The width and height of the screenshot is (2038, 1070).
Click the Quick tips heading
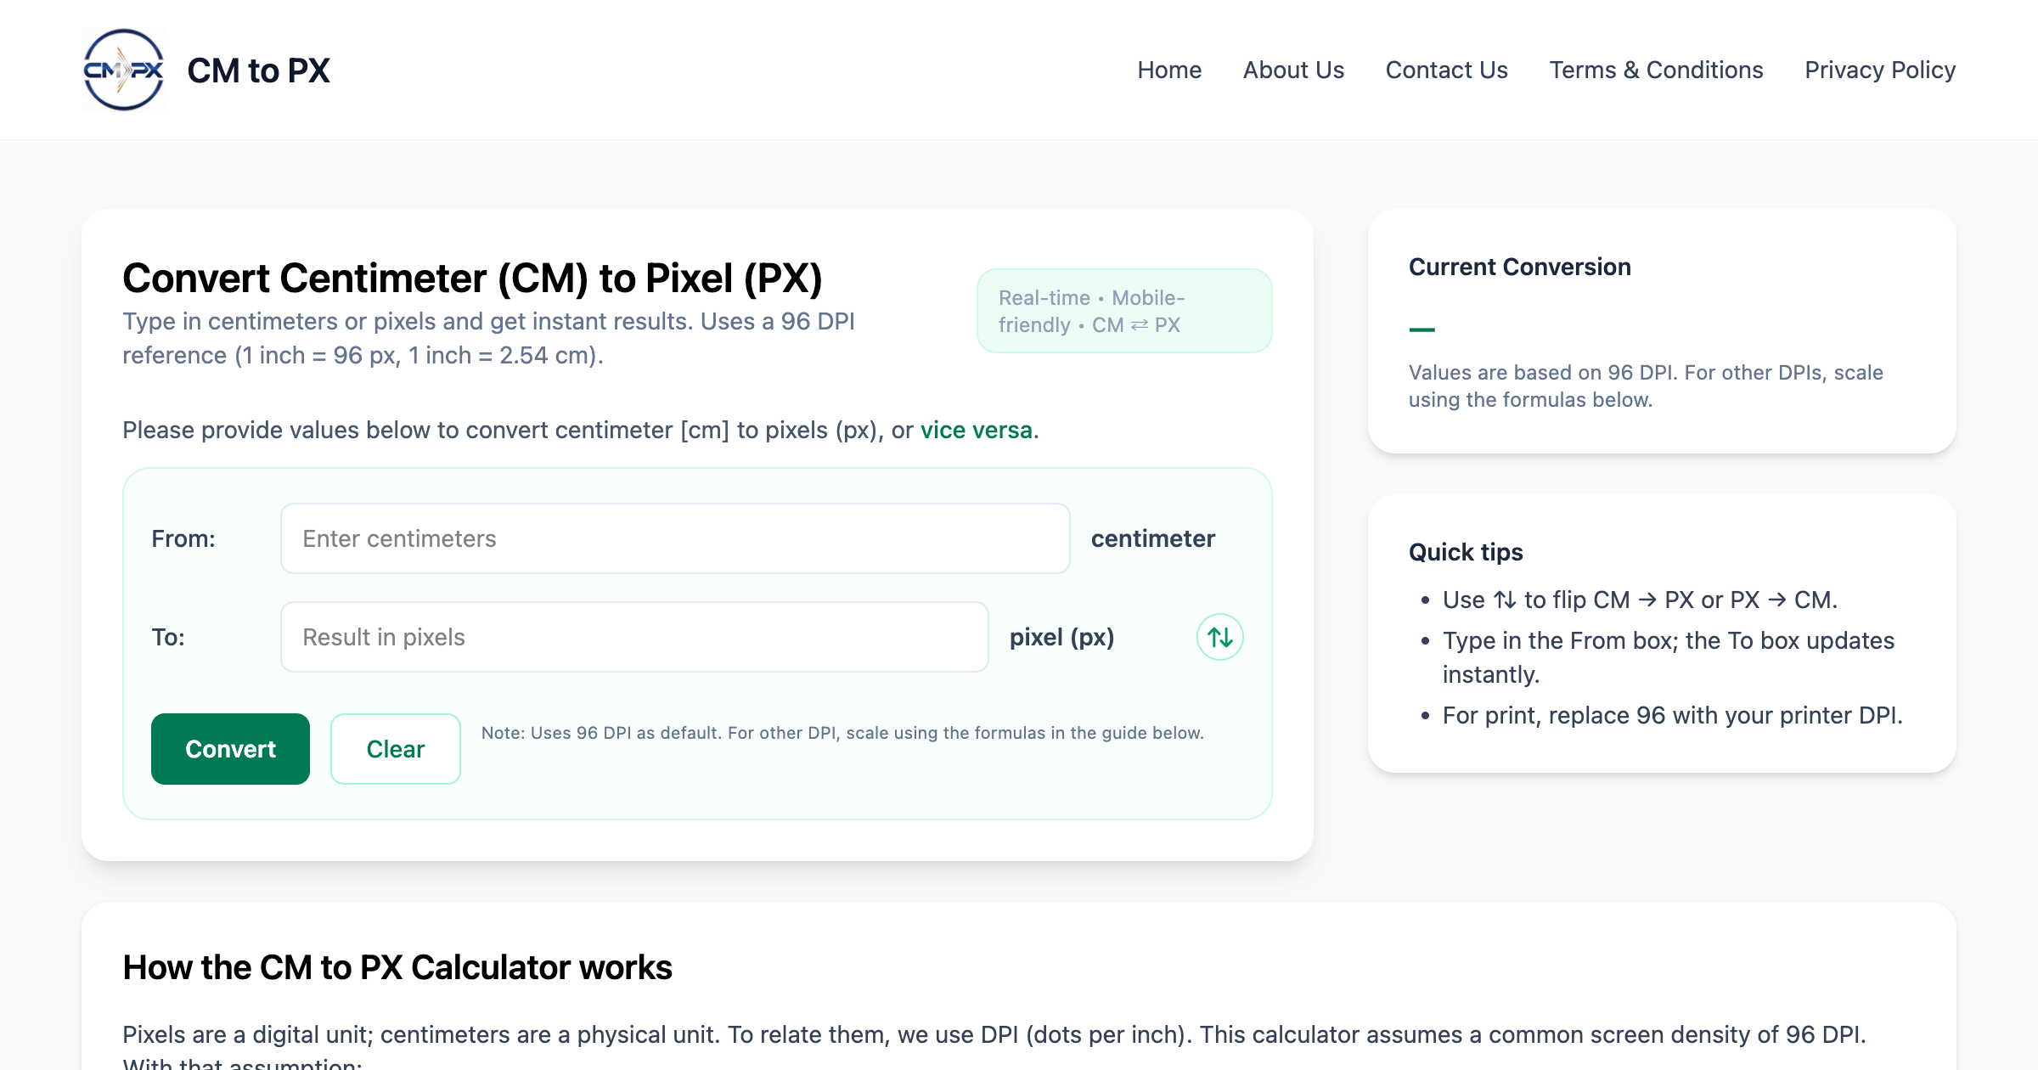coord(1466,552)
